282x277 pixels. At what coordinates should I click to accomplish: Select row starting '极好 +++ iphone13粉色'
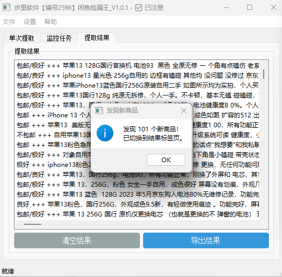(138, 165)
